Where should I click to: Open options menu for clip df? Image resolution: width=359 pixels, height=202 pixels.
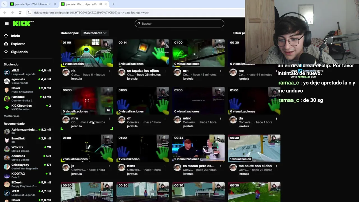point(165,119)
